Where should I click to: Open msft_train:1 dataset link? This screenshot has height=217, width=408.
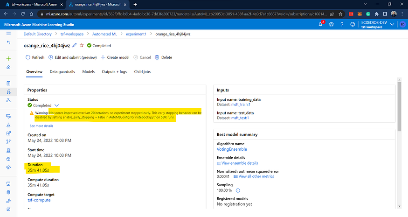[x=241, y=105]
